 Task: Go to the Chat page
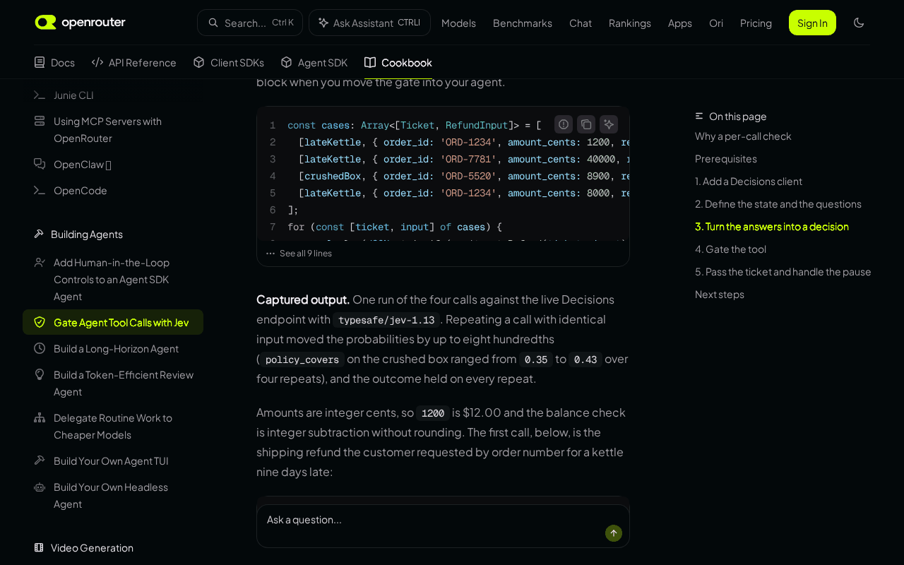click(x=581, y=23)
